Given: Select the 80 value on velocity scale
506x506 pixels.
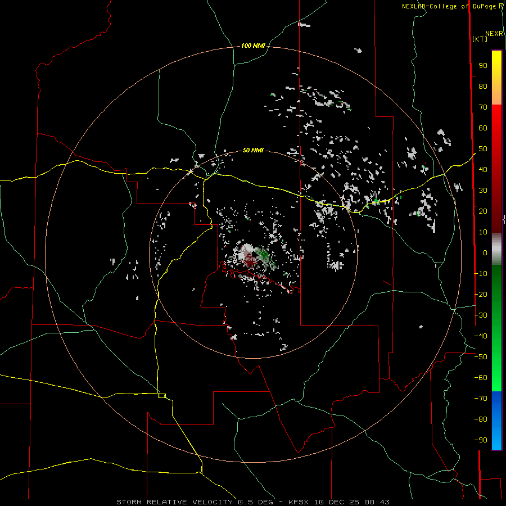Looking at the screenshot, I should [x=483, y=86].
